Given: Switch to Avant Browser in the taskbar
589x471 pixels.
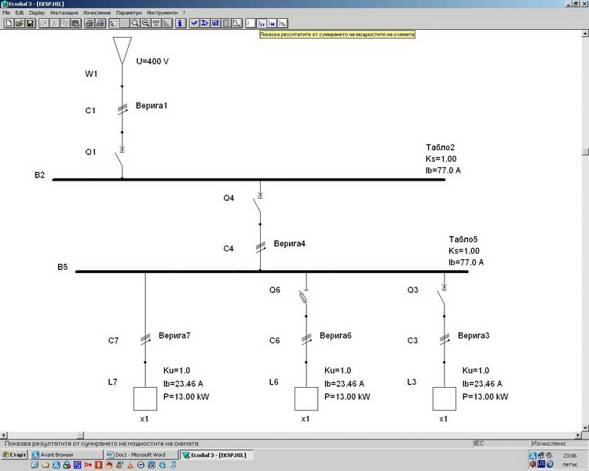Looking at the screenshot, I should [x=65, y=455].
